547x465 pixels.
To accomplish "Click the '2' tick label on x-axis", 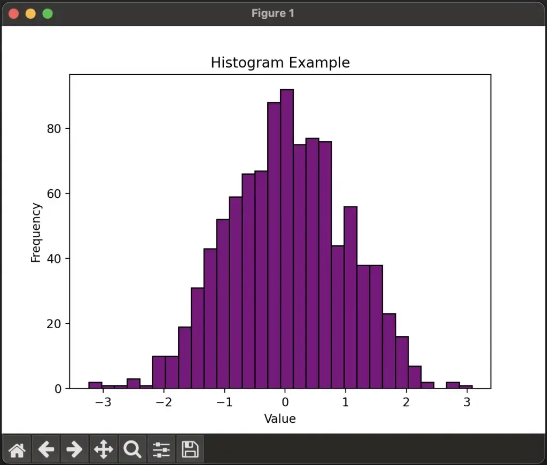I will click(405, 402).
